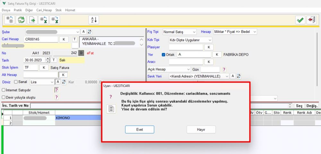Open the Cari_Hesap menu
The height and width of the screenshot is (154, 321).
click(44, 10)
